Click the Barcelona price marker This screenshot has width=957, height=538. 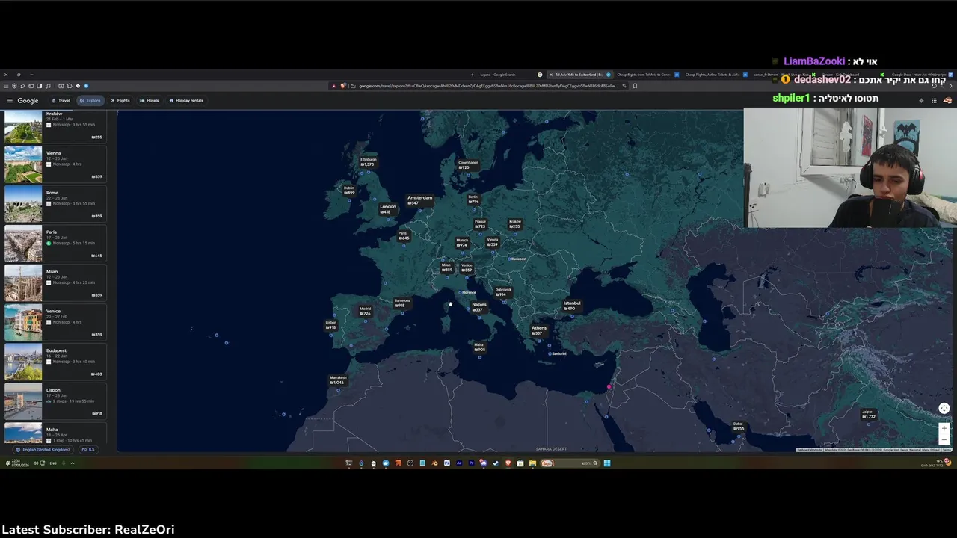coord(402,303)
